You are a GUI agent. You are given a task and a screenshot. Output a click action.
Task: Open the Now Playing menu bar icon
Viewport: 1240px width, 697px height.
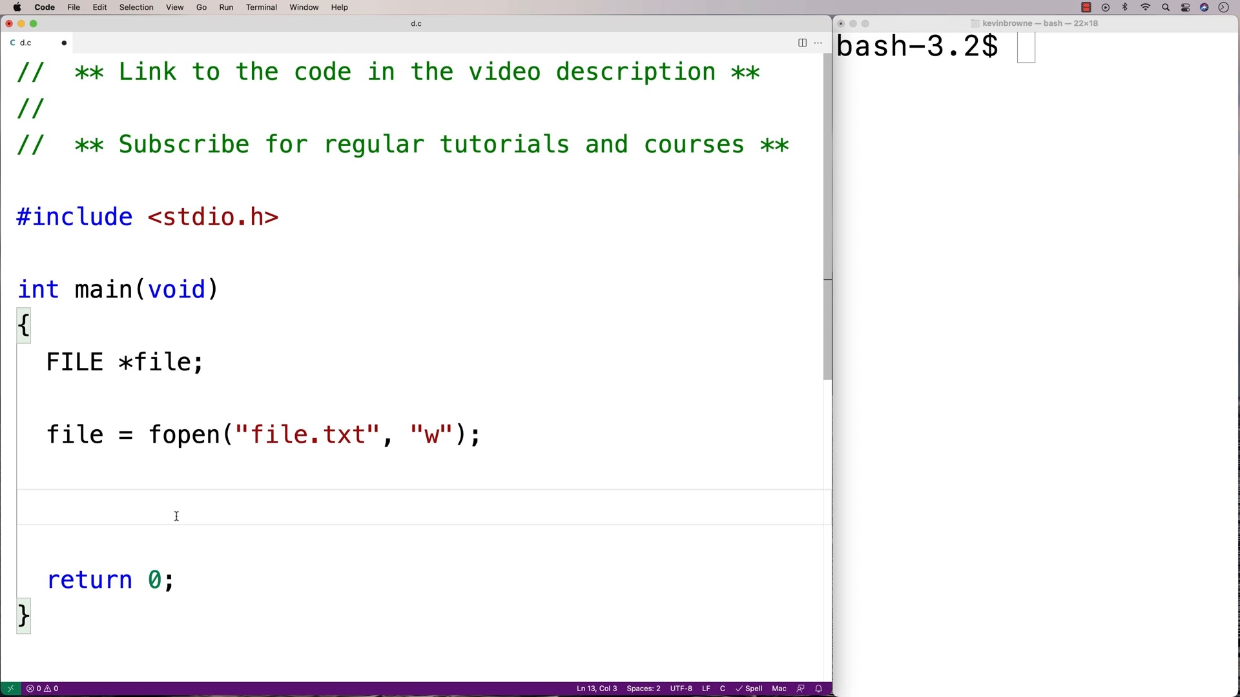(x=1106, y=8)
